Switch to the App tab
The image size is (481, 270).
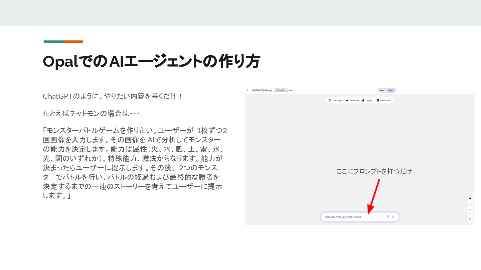click(382, 90)
